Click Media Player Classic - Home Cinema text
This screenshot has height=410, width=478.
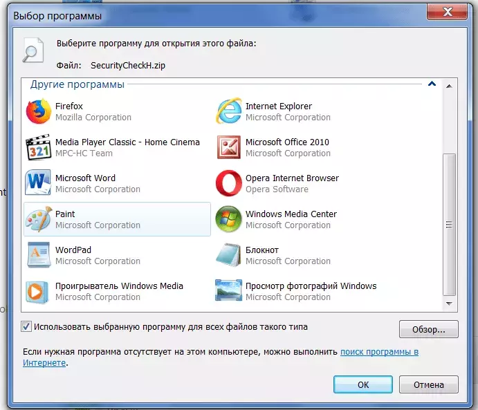point(127,142)
